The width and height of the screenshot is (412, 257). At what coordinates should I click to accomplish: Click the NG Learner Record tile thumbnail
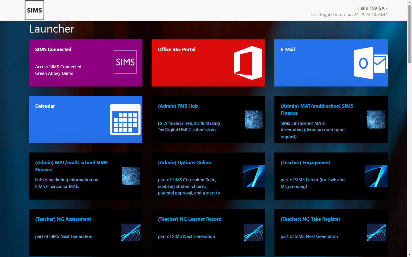tap(253, 232)
